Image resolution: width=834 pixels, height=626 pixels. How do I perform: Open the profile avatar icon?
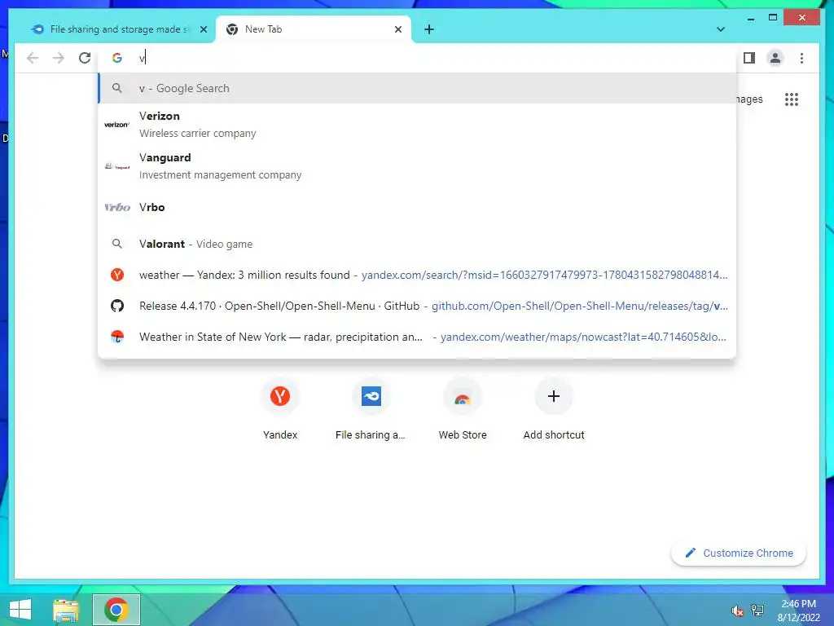tap(775, 58)
